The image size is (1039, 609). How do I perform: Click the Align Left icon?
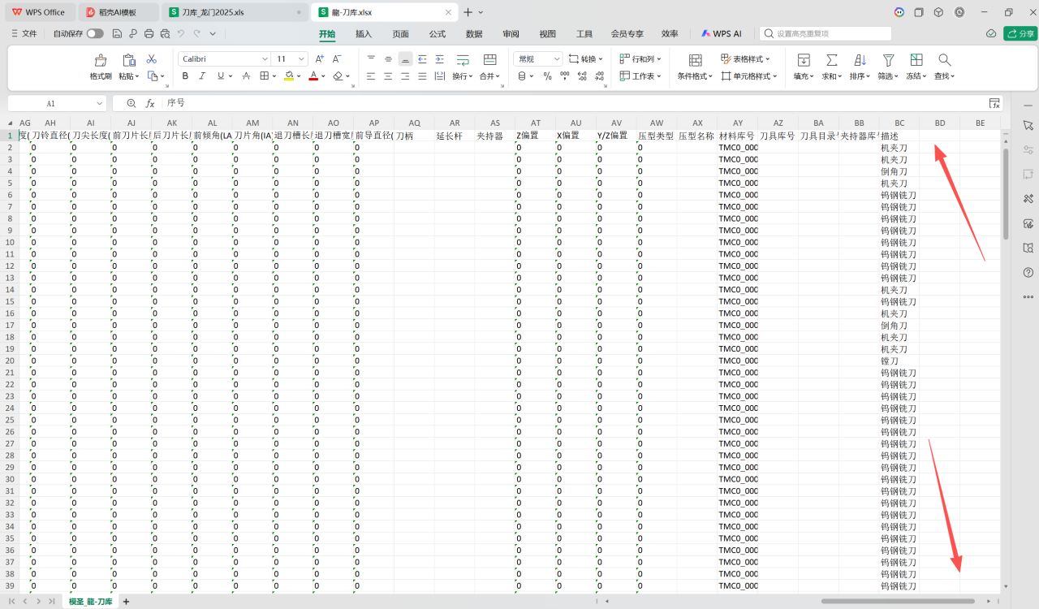click(x=371, y=76)
